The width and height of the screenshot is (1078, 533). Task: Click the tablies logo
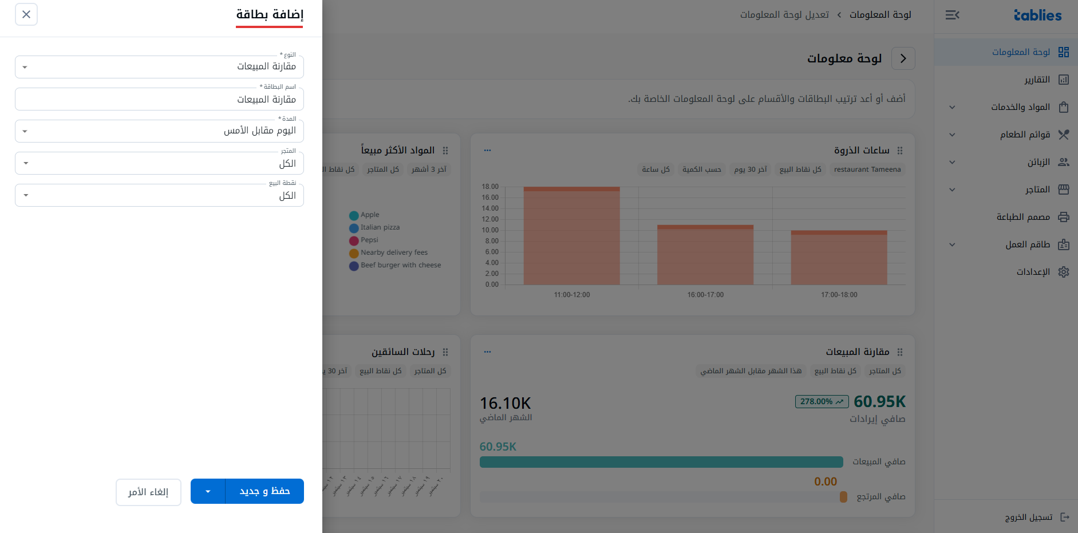[1037, 15]
